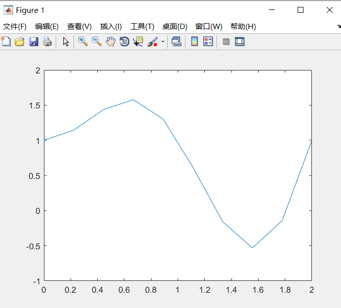
Task: Select the Edit Plot arrow tool
Action: (x=66, y=41)
